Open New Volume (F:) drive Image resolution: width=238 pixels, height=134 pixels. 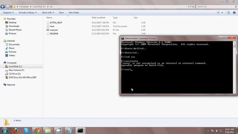pyautogui.click(x=16, y=70)
